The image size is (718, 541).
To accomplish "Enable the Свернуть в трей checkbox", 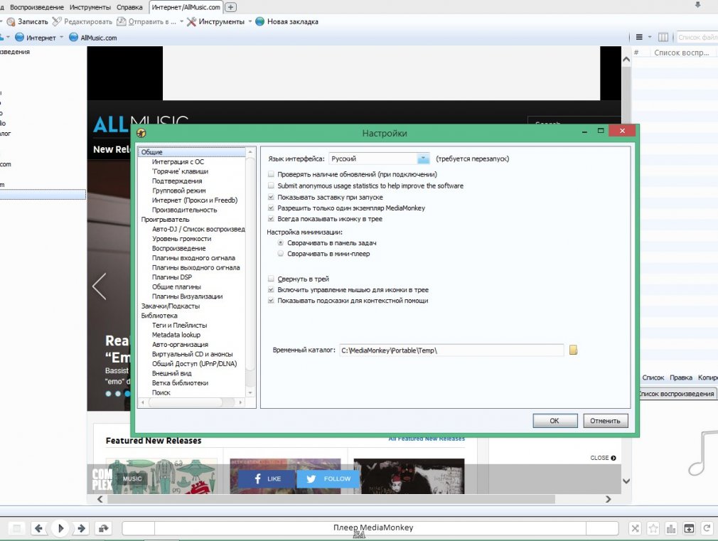I will click(271, 279).
